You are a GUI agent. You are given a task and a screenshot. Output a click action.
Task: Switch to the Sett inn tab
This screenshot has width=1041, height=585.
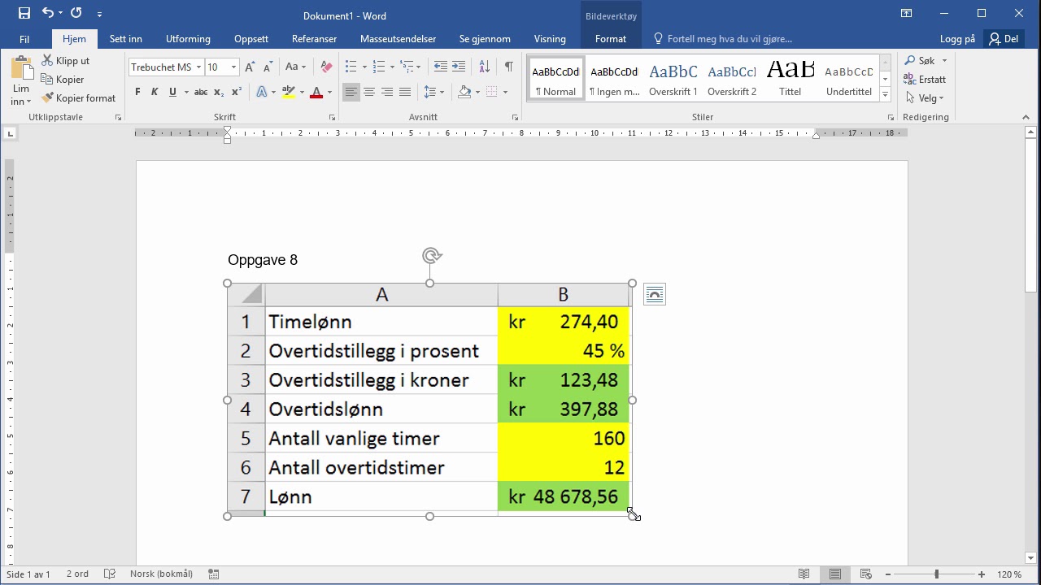click(126, 39)
